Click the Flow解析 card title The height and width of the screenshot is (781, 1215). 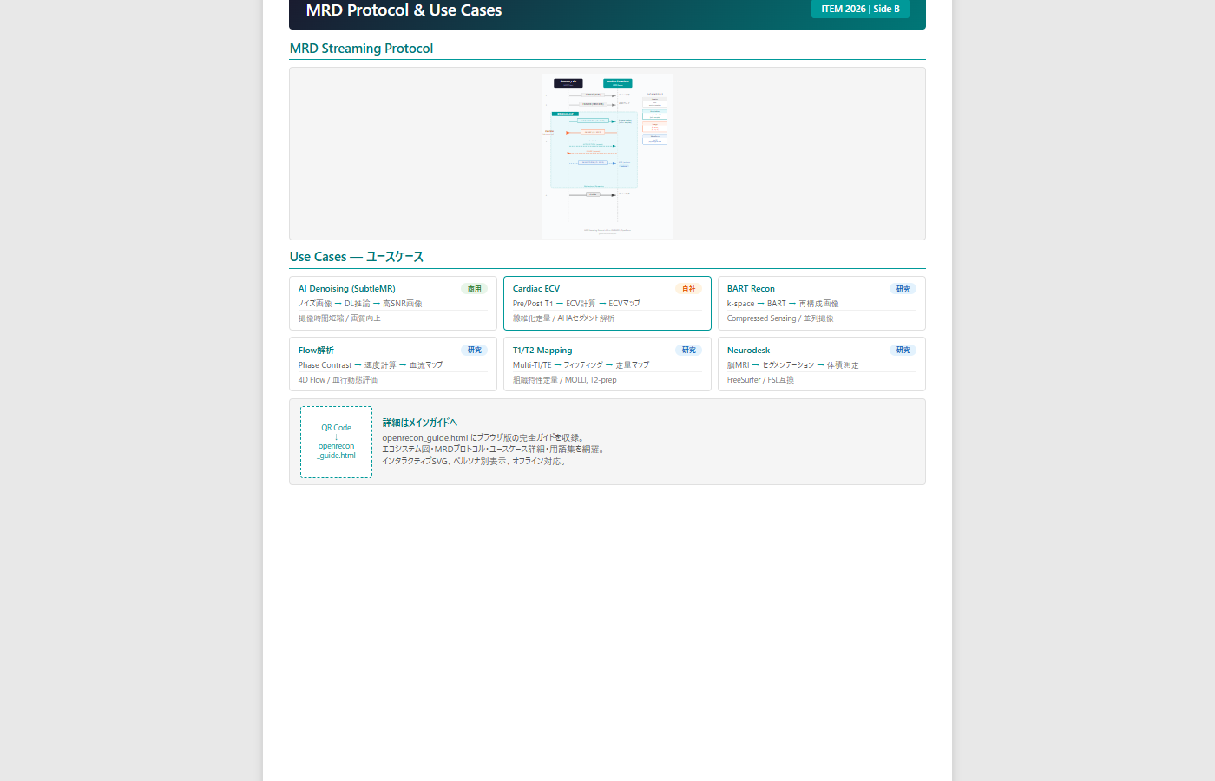[x=316, y=351]
